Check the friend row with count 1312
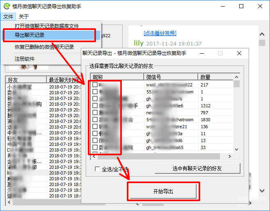 click(x=95, y=105)
